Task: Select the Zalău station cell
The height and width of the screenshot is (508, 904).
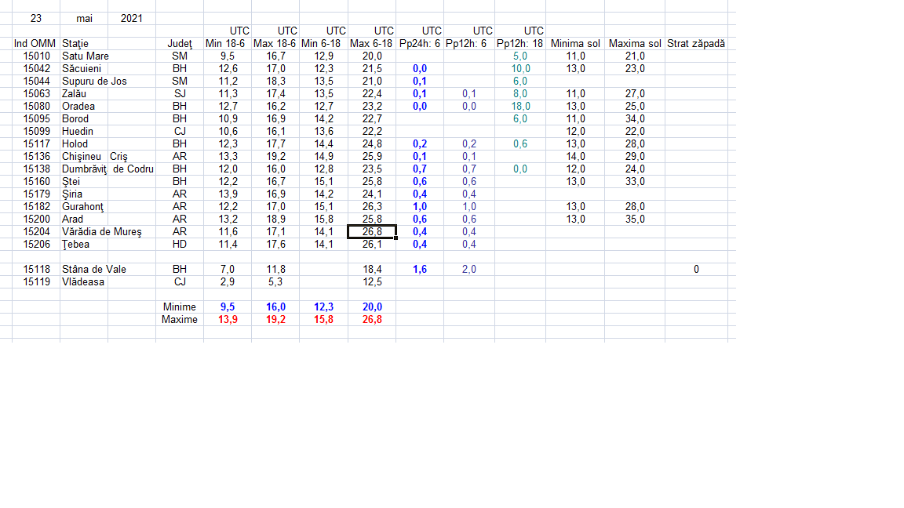Action: 74,94
